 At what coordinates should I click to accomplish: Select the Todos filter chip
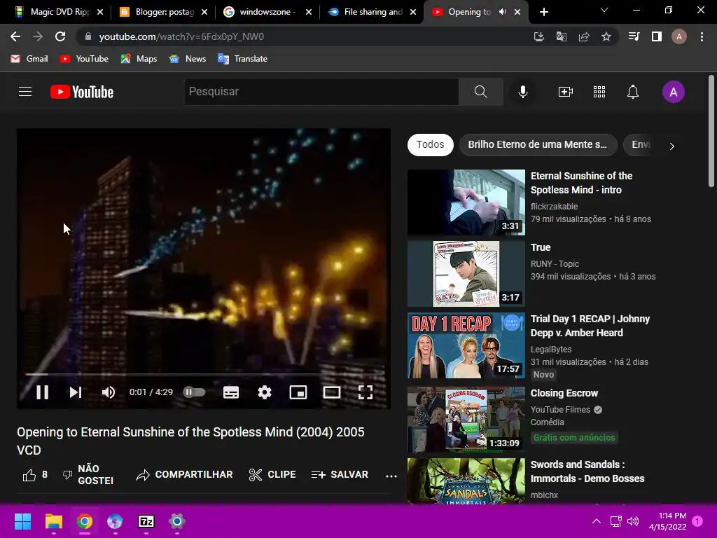click(431, 144)
